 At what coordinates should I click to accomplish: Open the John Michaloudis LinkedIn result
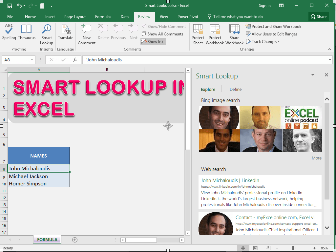tap(230, 180)
